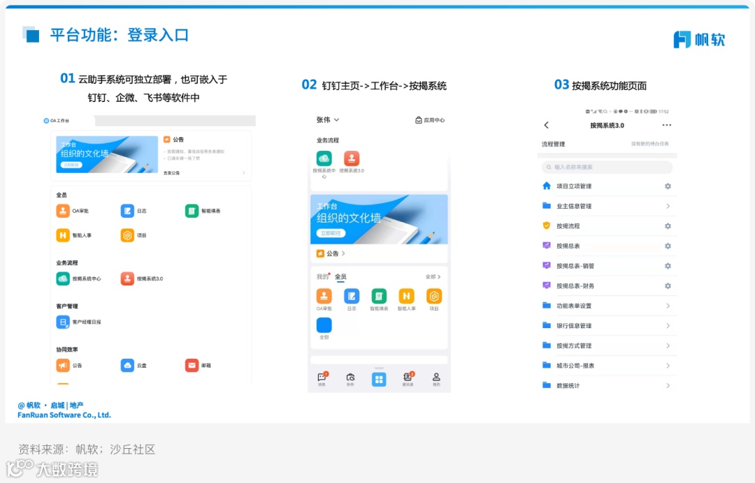Select the OA工作台 tab in the OA工作台 desktop panel

[57, 121]
